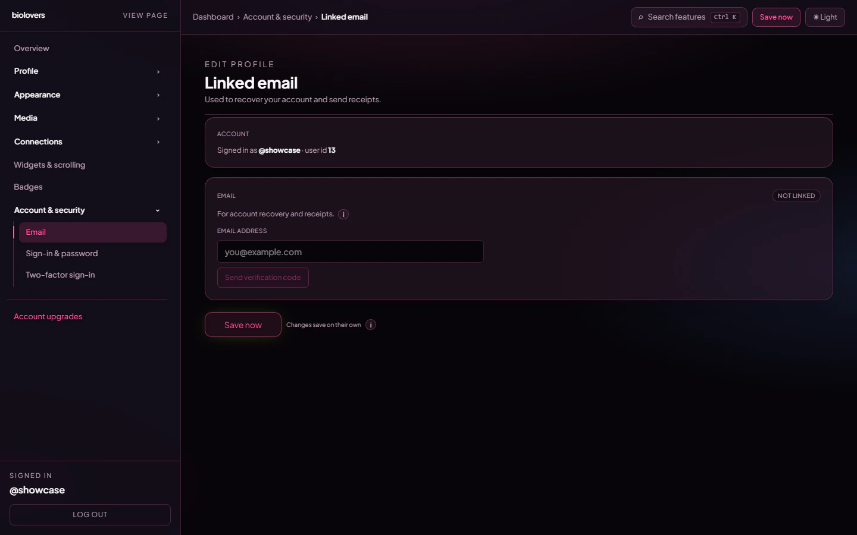This screenshot has height=535, width=857.
Task: Open the Account upgrades link
Action: coord(48,316)
